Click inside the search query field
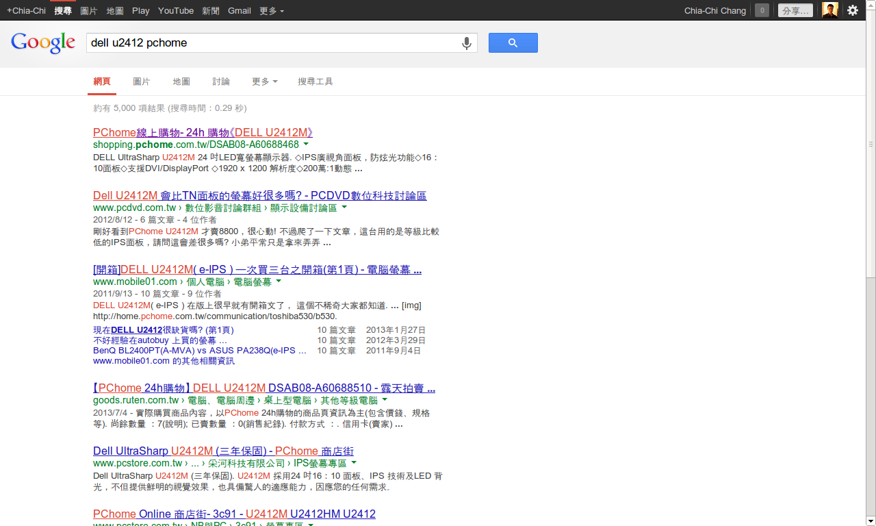This screenshot has width=876, height=526. pyautogui.click(x=274, y=42)
